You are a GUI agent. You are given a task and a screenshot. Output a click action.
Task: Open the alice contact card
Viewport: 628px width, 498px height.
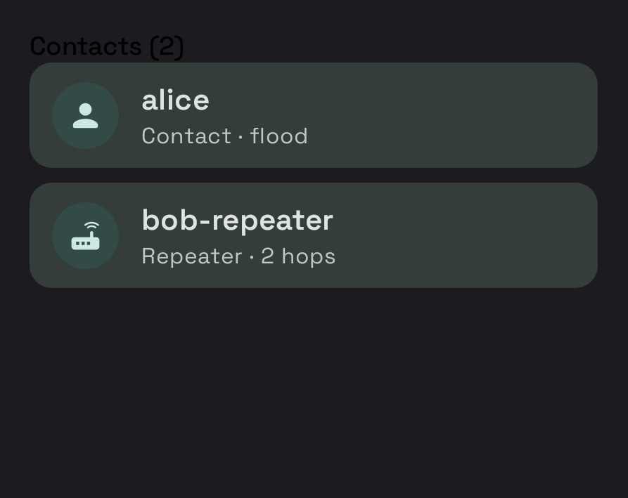click(314, 115)
